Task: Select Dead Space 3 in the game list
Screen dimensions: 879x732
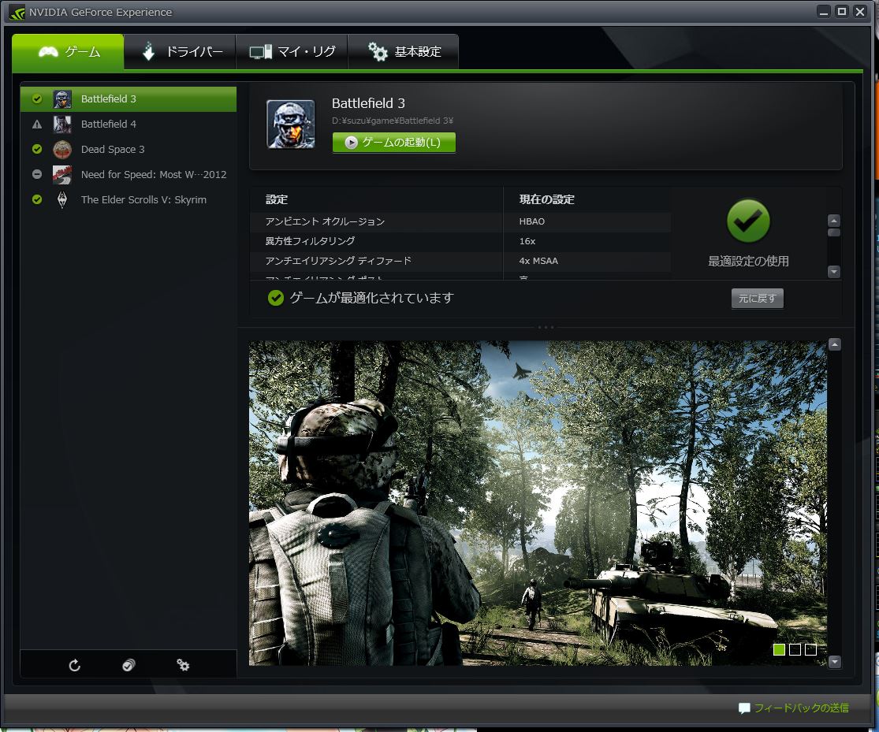Action: pyautogui.click(x=128, y=150)
